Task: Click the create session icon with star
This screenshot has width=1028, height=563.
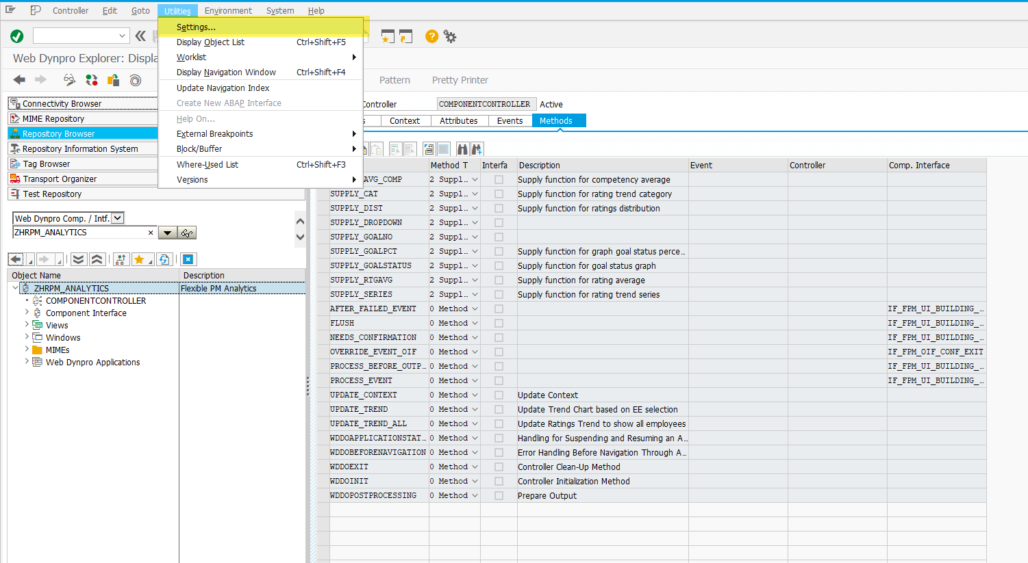Action: 388,36
